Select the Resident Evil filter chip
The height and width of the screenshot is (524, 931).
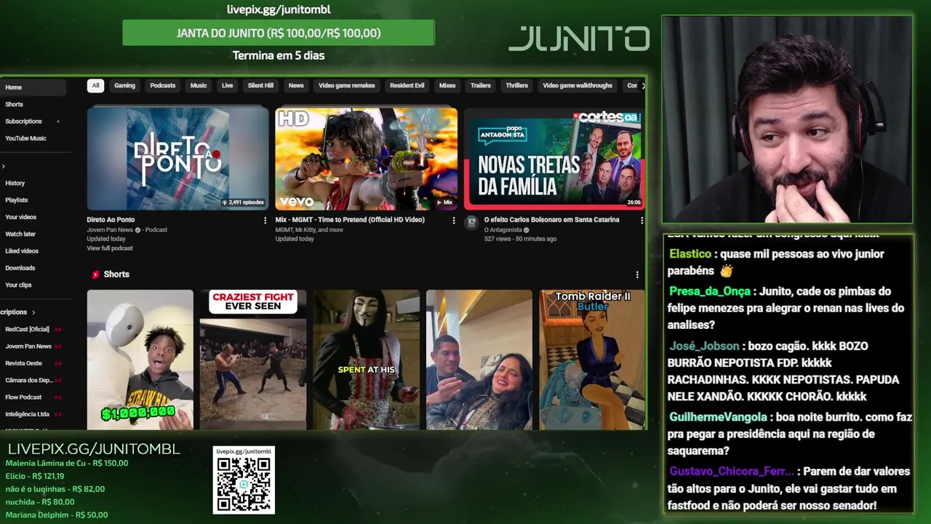tap(407, 86)
